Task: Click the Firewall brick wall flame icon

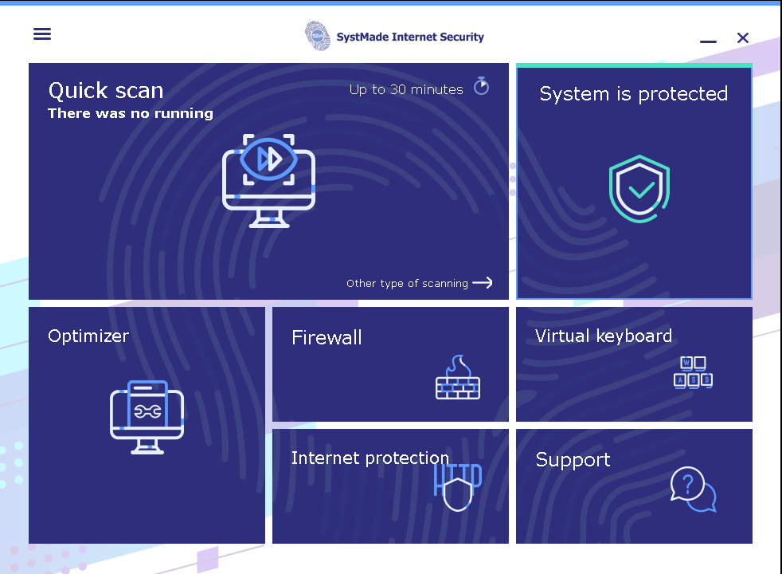Action: coord(458,378)
